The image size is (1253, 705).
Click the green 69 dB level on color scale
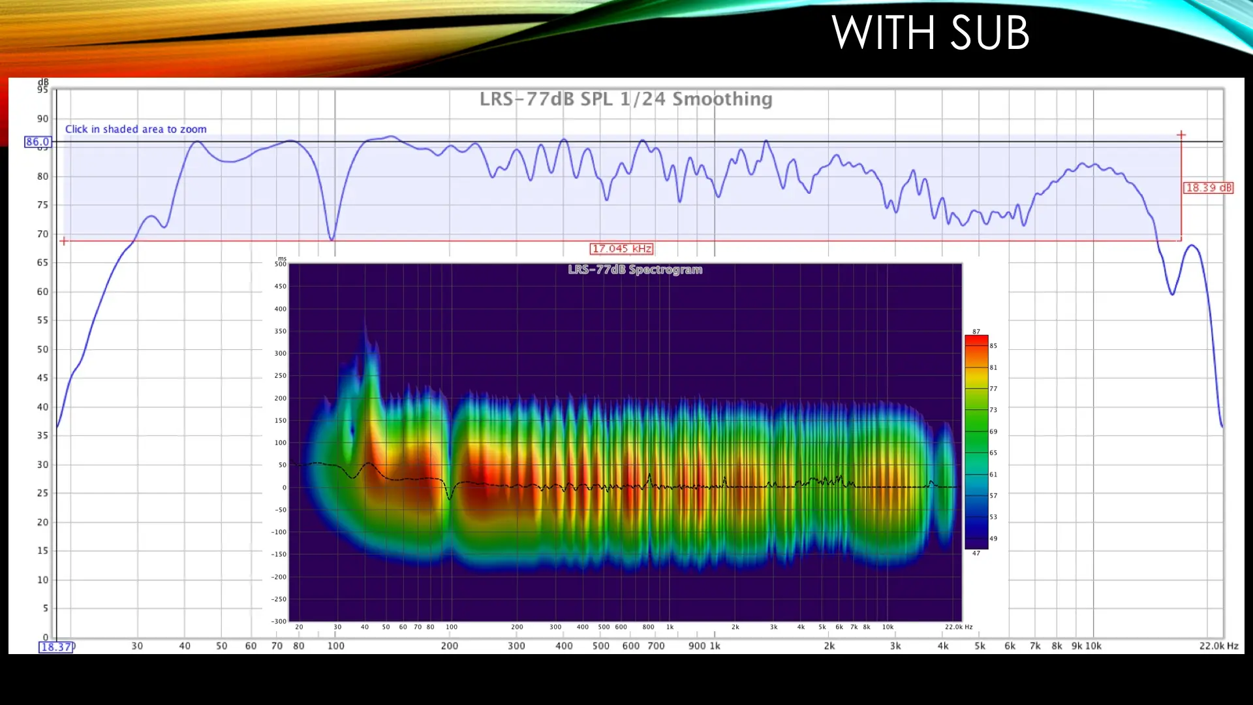(x=976, y=431)
